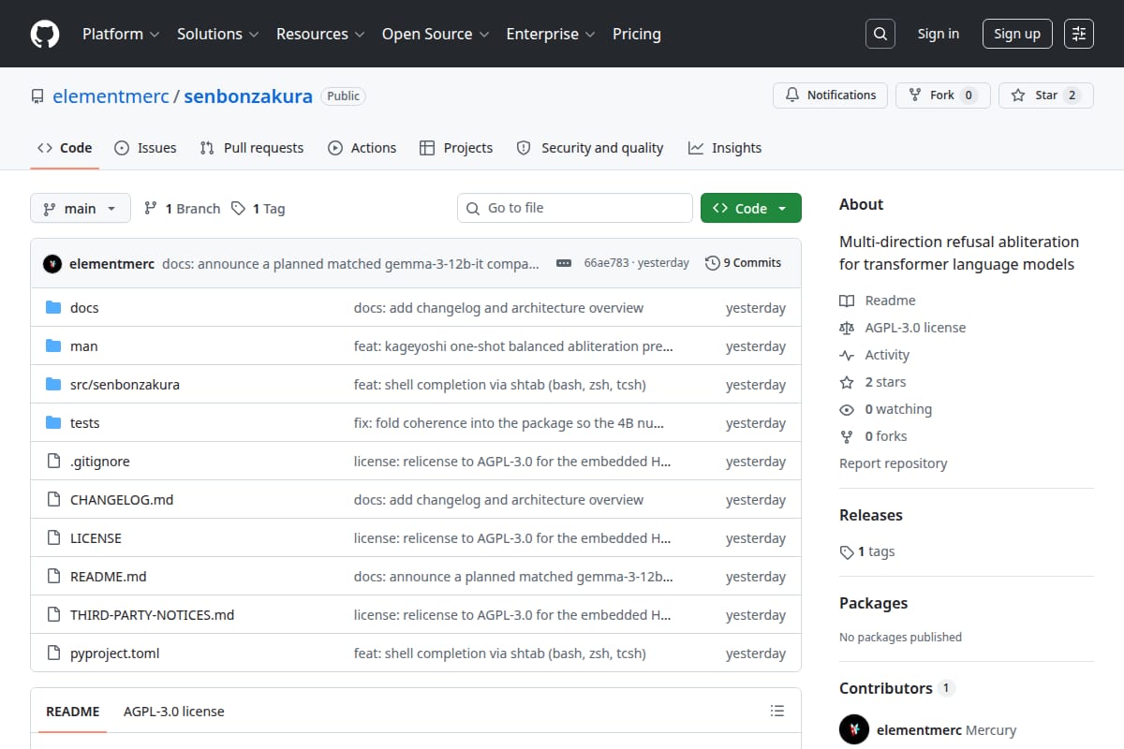Click the forks icon in About
This screenshot has height=749, width=1124.
coord(847,436)
